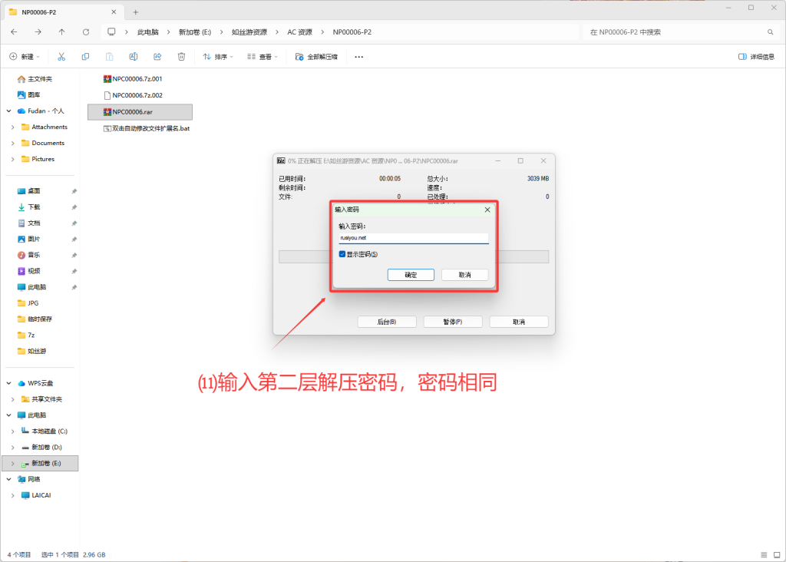Image resolution: width=786 pixels, height=562 pixels.
Task: Open the 排序 sort dropdown
Action: pyautogui.click(x=217, y=57)
